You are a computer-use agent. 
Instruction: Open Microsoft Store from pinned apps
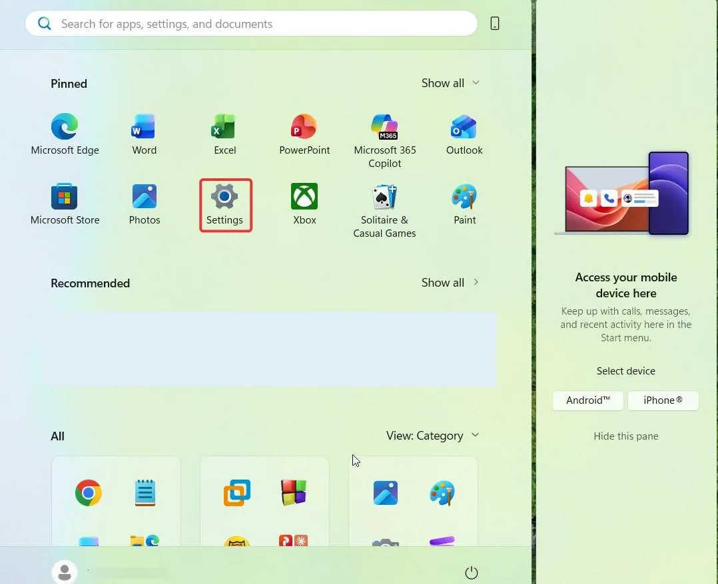point(65,204)
